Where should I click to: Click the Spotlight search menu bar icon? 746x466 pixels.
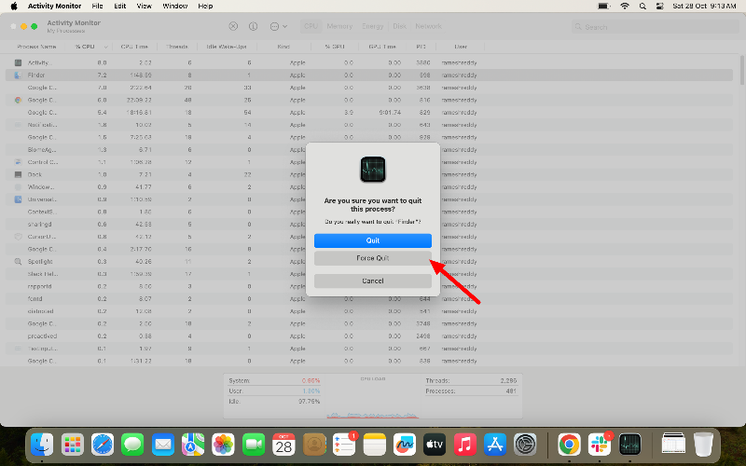[x=642, y=7]
